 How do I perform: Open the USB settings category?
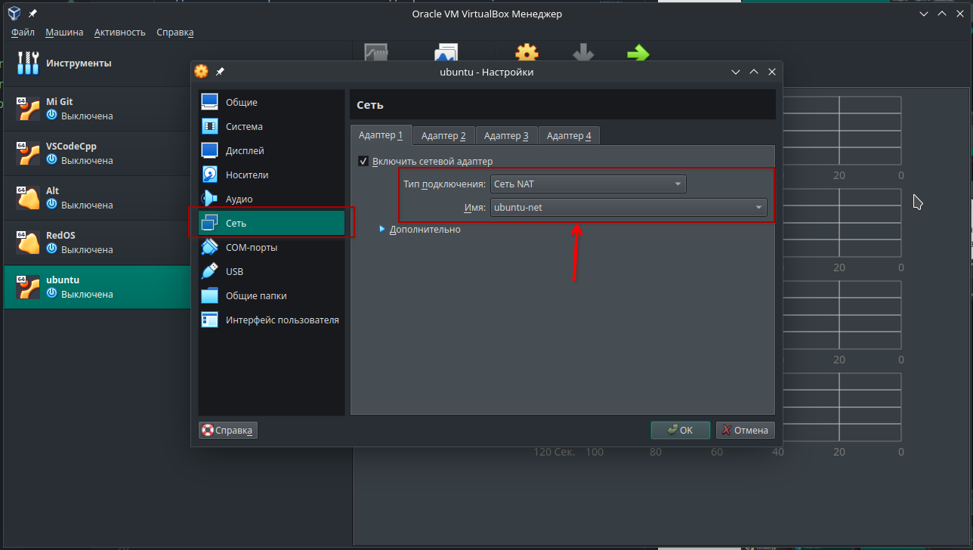pyautogui.click(x=272, y=271)
